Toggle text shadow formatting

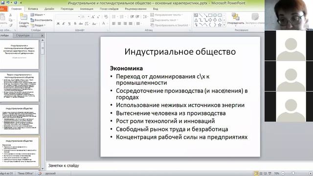(x=75, y=24)
